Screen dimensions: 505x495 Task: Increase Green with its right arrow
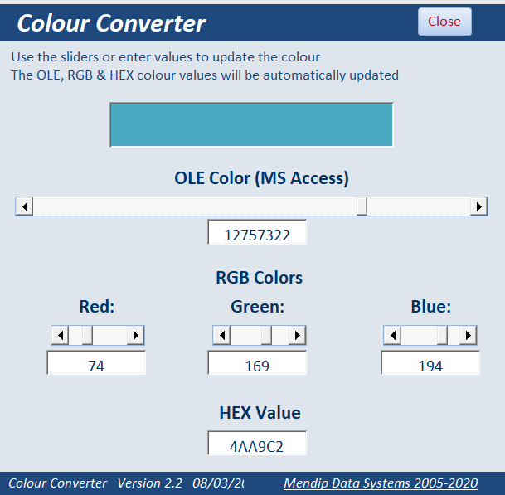(x=297, y=335)
